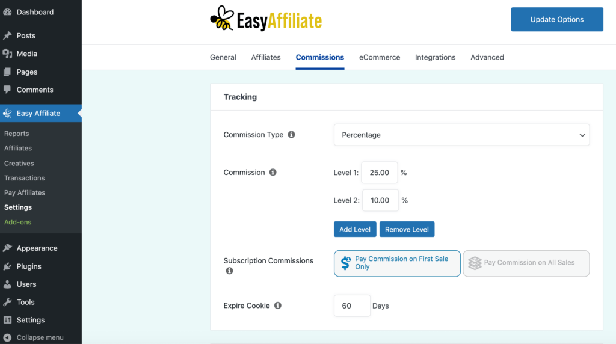Open the Commission Type Percentage dropdown
Screen dimensions: 616x344
461,135
